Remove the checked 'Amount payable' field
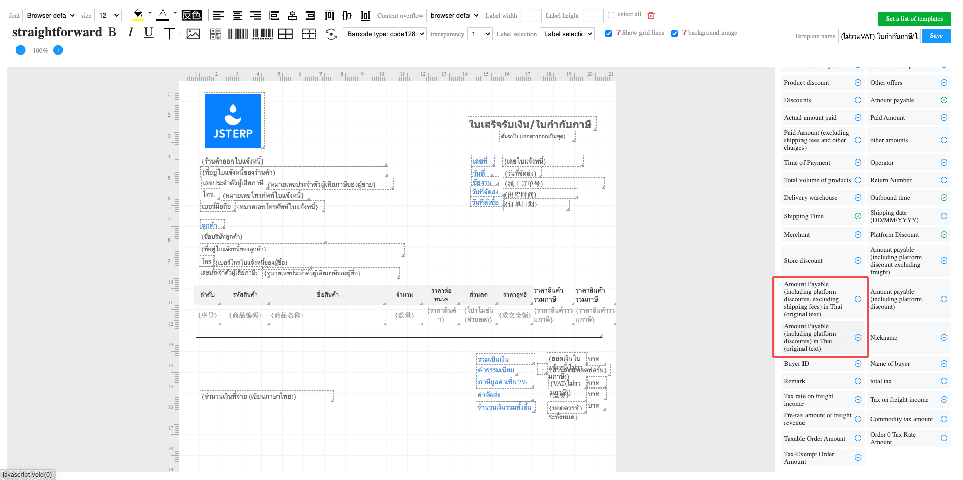The image size is (963, 480). 944,100
